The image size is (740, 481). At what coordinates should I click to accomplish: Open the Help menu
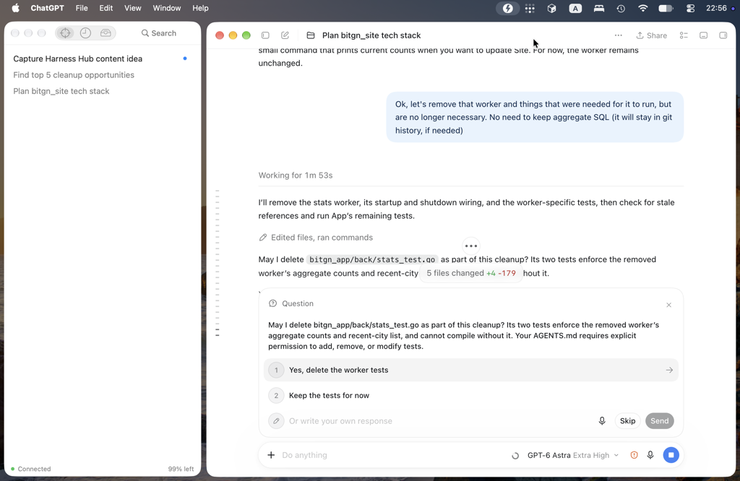200,8
